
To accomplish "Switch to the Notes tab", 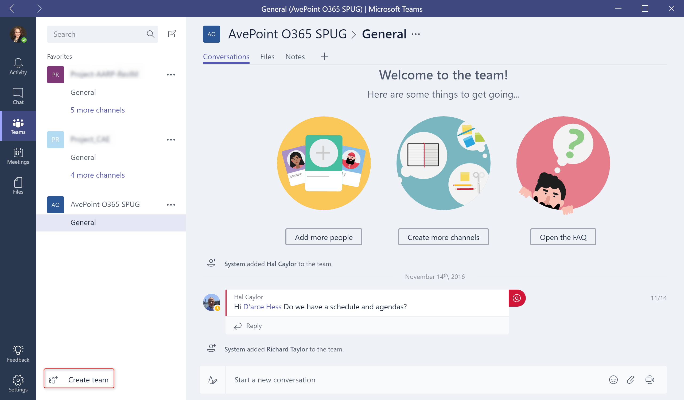I will pos(295,57).
